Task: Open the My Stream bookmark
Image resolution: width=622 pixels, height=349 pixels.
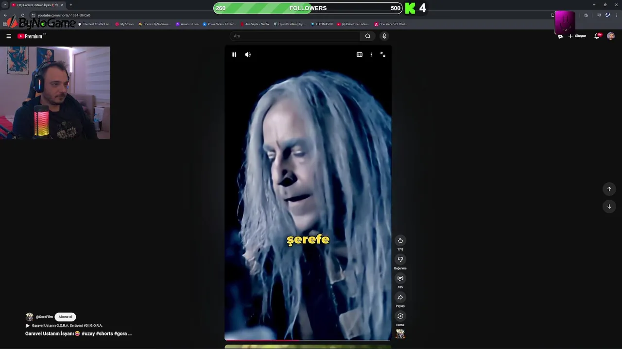Action: click(125, 24)
